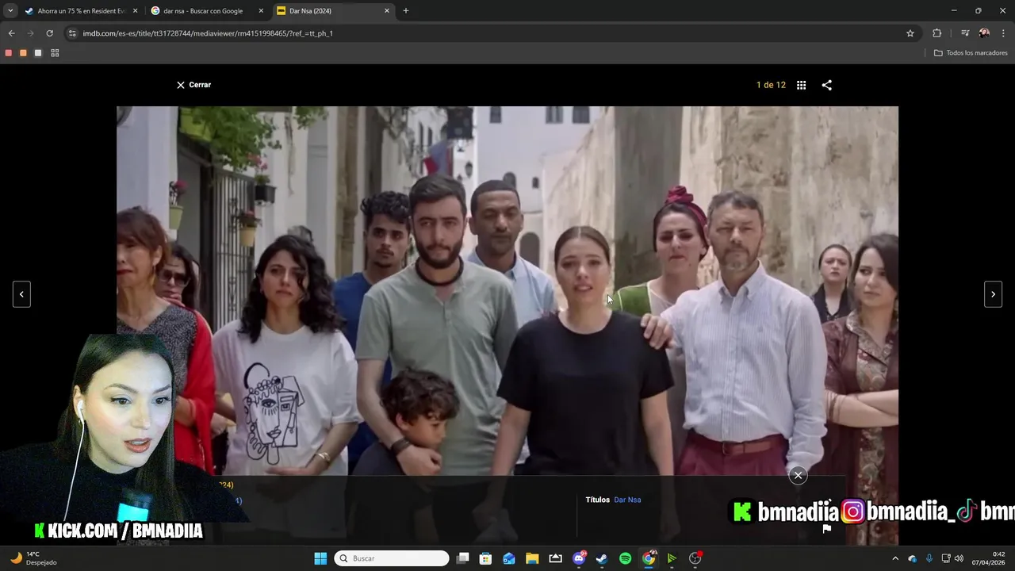Open the weather widget 14°C Despejado

point(33,558)
